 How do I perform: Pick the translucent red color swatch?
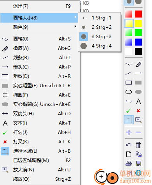(x=129, y=14)
